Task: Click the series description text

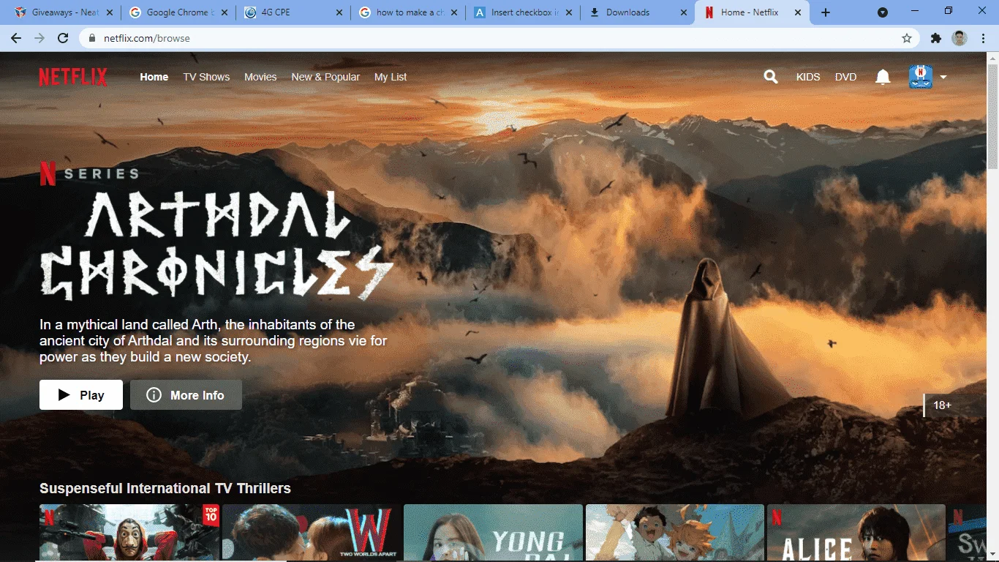Action: [214, 341]
